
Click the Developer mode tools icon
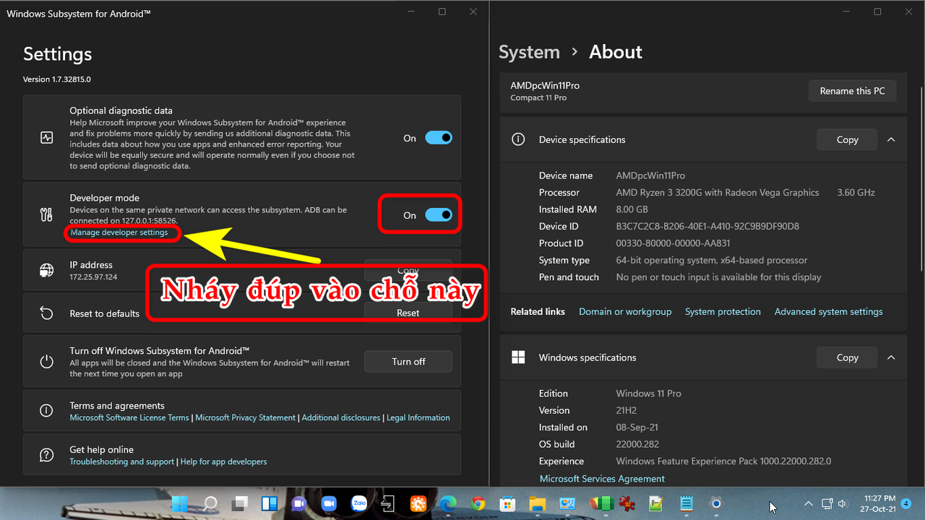tap(47, 214)
